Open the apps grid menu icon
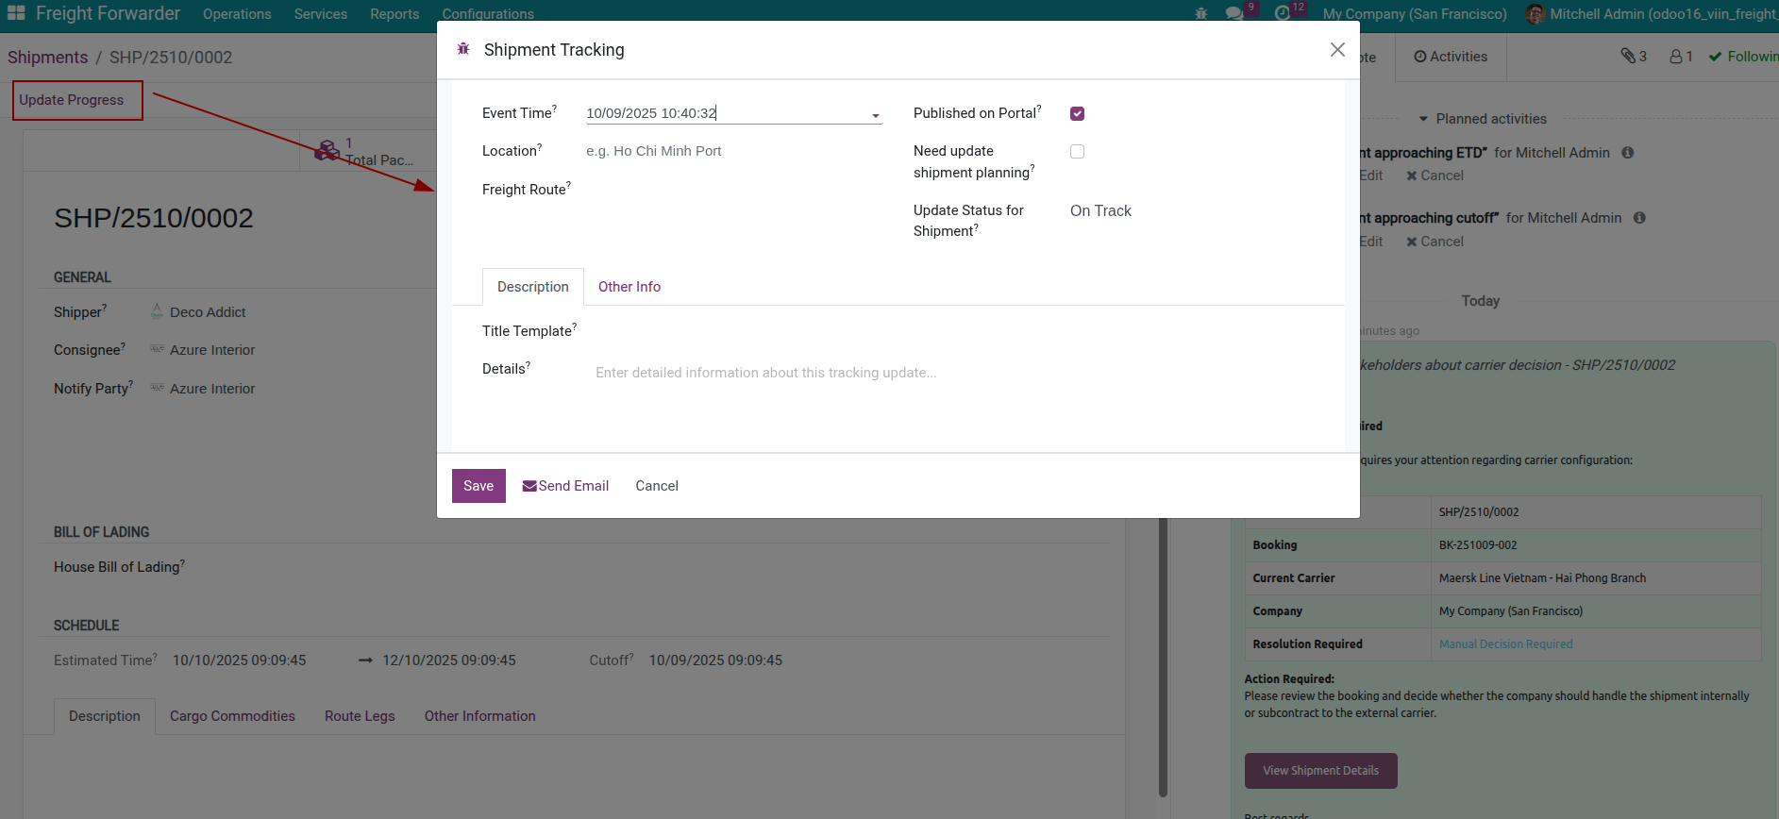This screenshot has width=1779, height=819. [16, 13]
